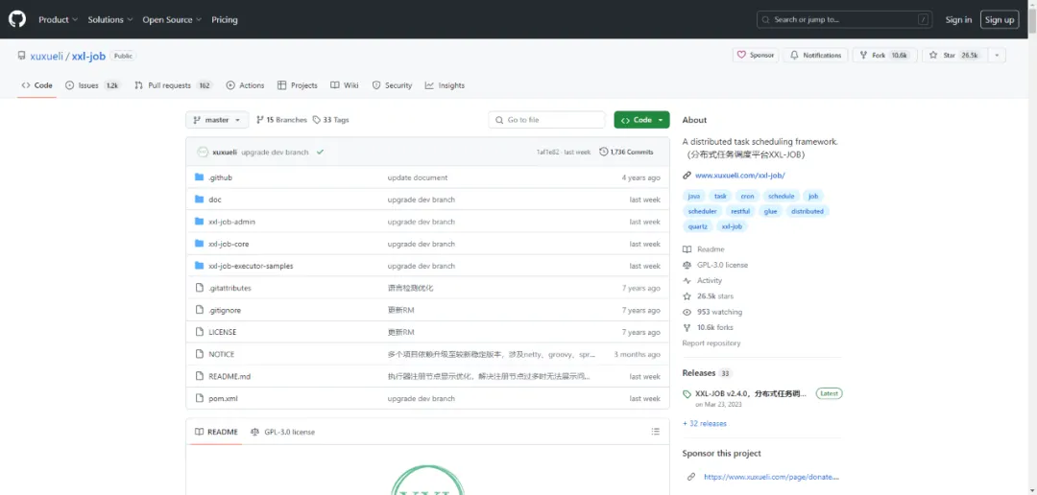Open the star lists dropdown arrow
This screenshot has width=1037, height=495.
(998, 56)
